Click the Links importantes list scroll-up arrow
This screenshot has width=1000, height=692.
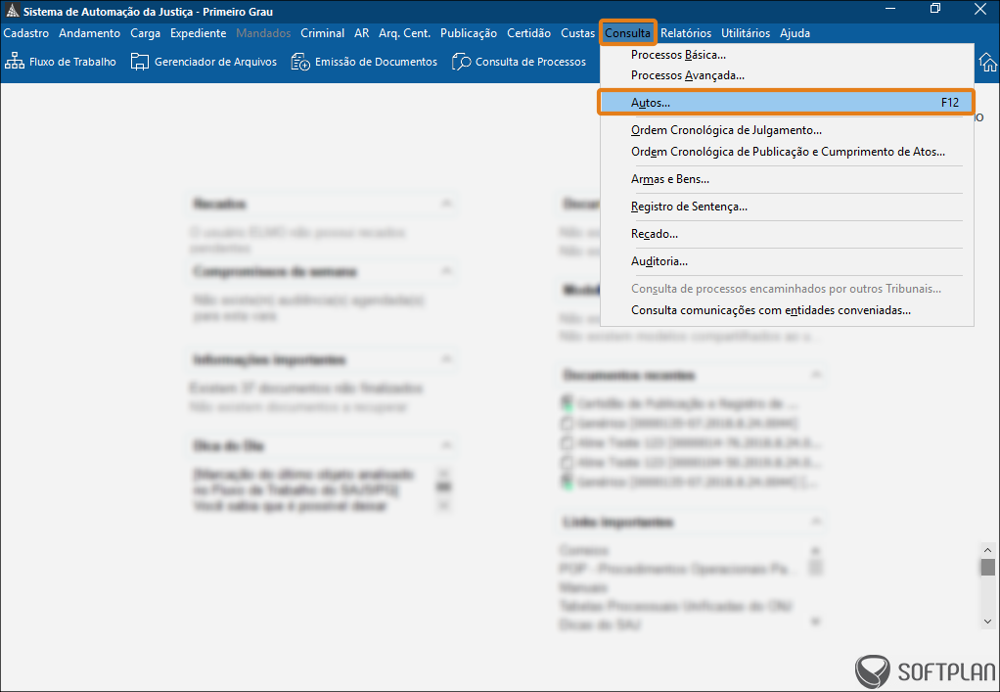[x=816, y=550]
